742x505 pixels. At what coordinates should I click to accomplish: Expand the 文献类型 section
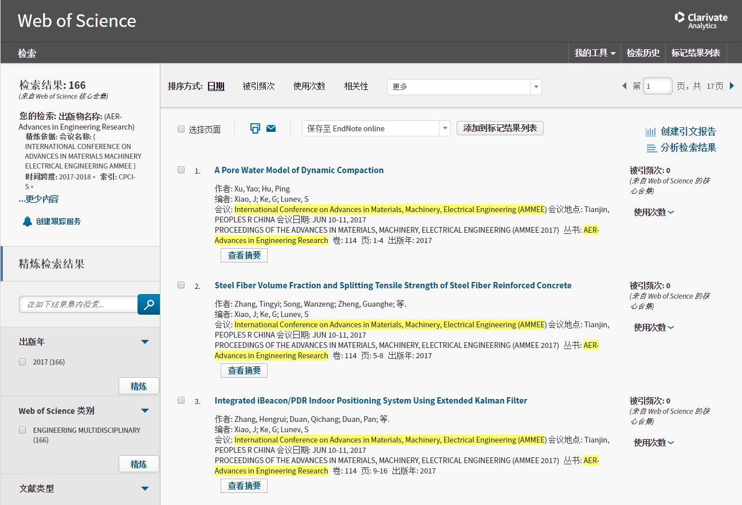point(145,489)
